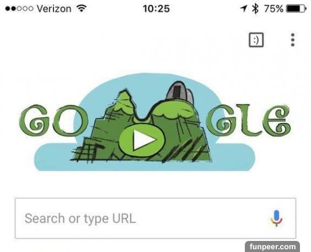Tap the 75% battery percentage text
This screenshot has height=252, width=311.
(x=274, y=9)
